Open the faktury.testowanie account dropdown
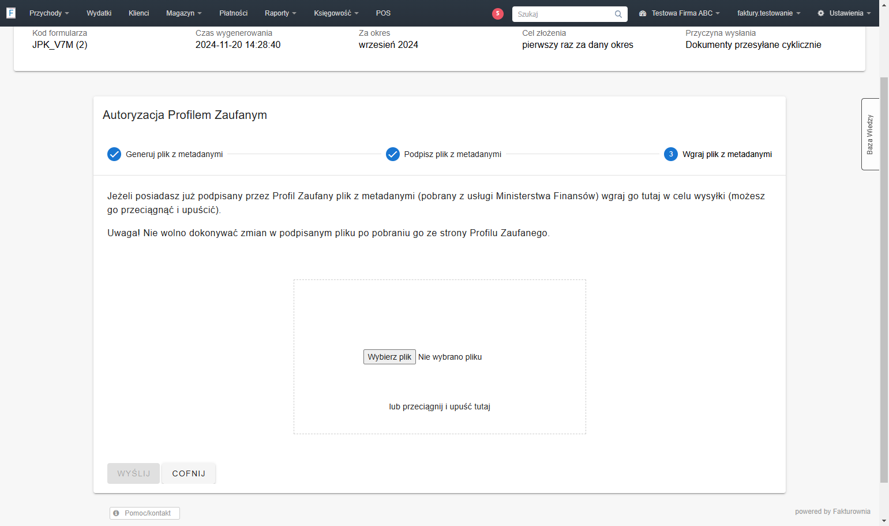 coord(769,13)
